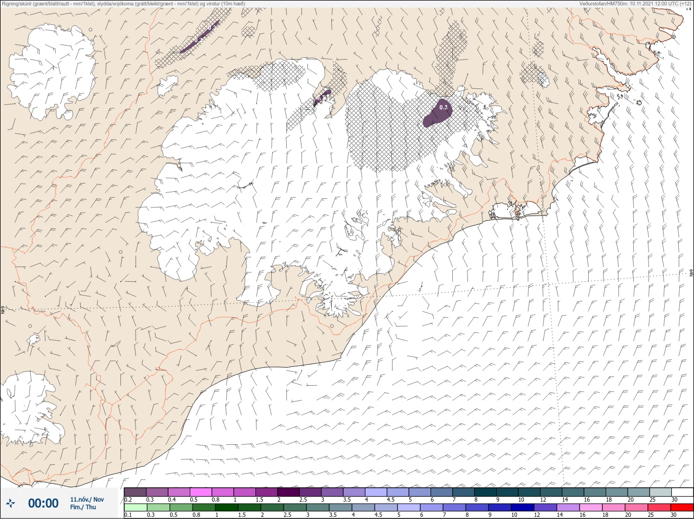Select the pale green 0.1 mm rain swatch
The height and width of the screenshot is (519, 694).
(135, 508)
